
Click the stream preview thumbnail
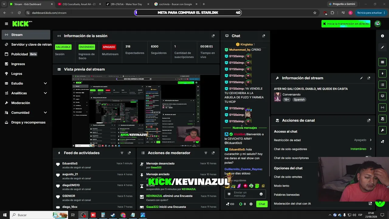[x=136, y=111]
